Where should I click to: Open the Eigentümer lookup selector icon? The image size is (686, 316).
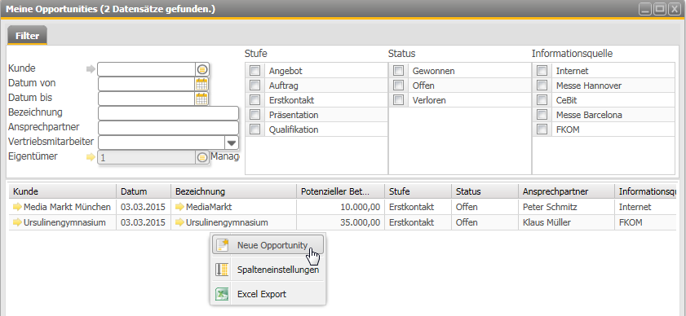pyautogui.click(x=201, y=157)
